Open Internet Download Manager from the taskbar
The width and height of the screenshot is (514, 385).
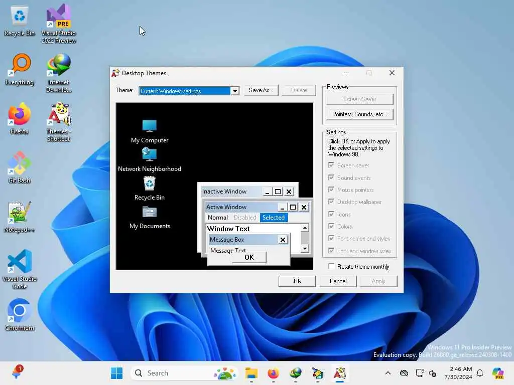[x=295, y=373]
